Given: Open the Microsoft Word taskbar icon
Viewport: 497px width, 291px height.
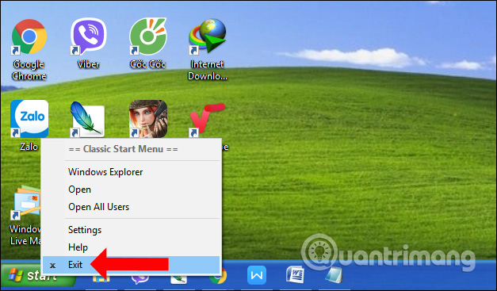Looking at the screenshot, I should click(x=295, y=275).
